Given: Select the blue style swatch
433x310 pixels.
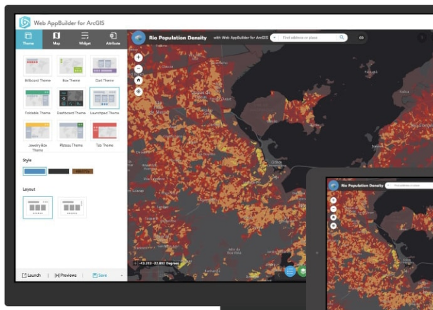Looking at the screenshot, I should (35, 171).
